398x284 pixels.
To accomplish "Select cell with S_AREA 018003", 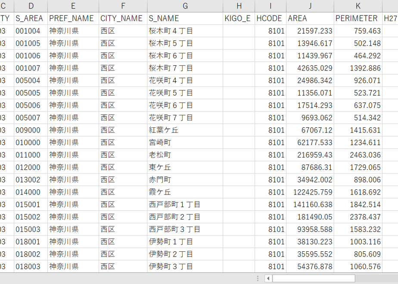I will click(x=31, y=266).
